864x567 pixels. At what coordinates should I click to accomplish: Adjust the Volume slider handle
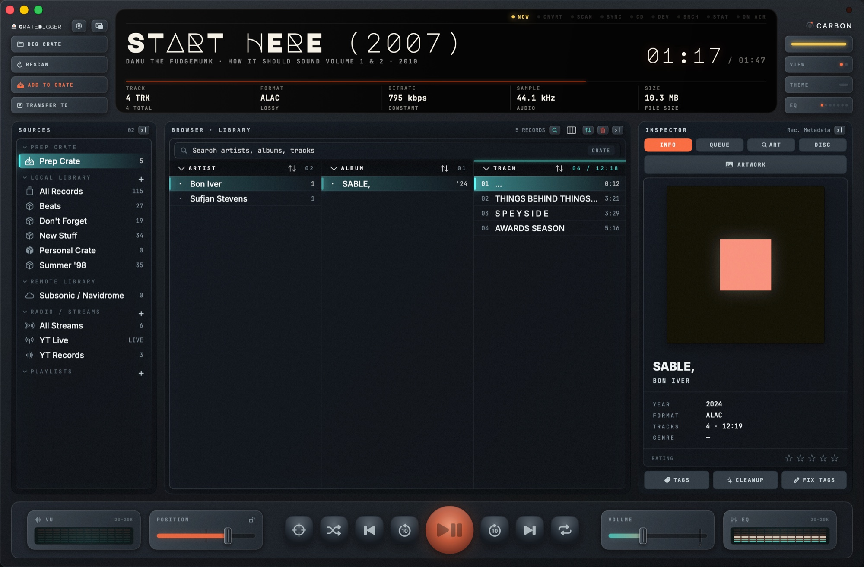(643, 535)
